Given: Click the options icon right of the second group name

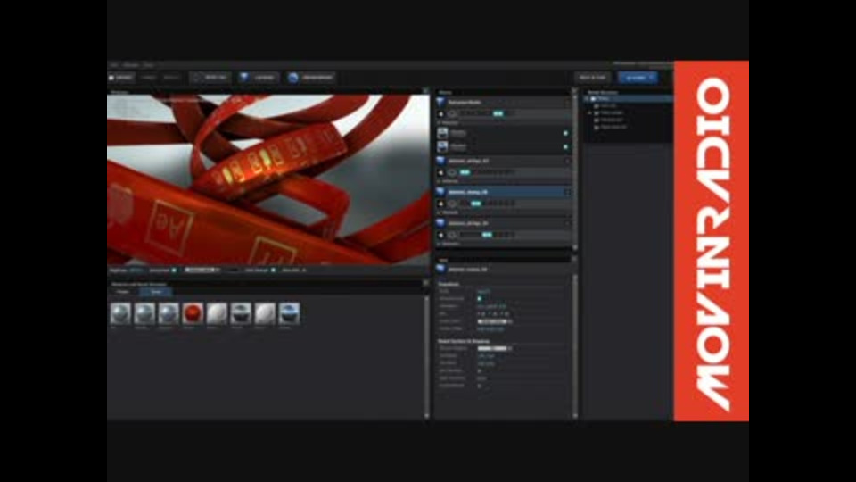Looking at the screenshot, I should pyautogui.click(x=567, y=161).
